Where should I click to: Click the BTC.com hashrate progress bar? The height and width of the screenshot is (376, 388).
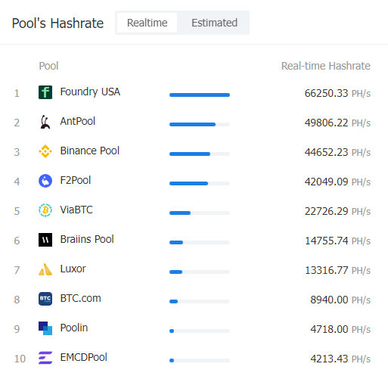[x=200, y=301]
